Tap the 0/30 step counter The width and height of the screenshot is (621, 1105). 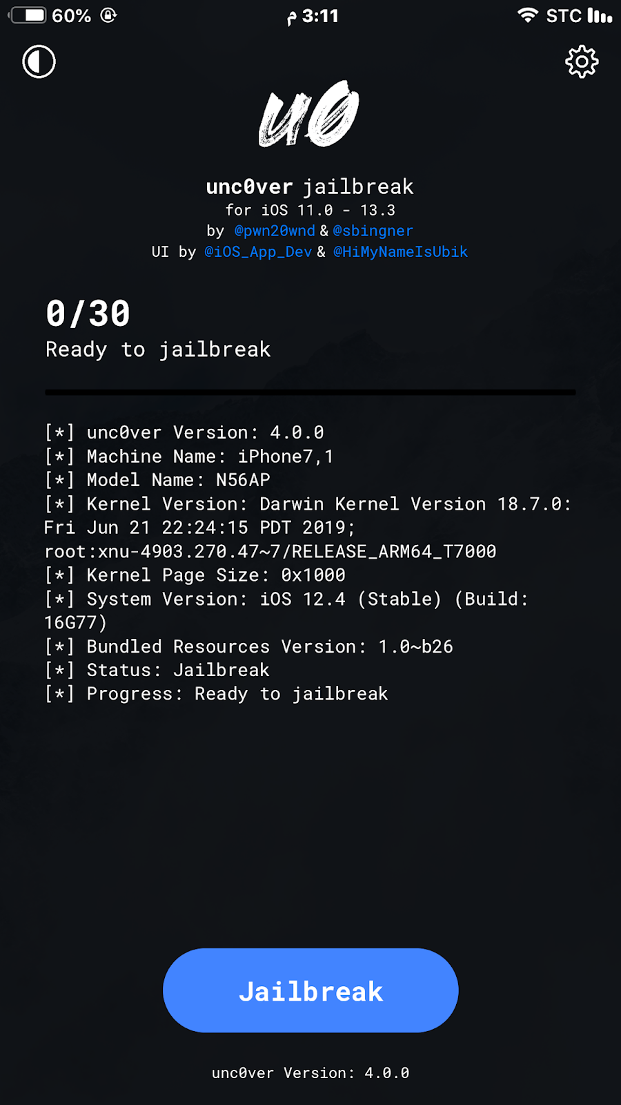click(x=88, y=314)
